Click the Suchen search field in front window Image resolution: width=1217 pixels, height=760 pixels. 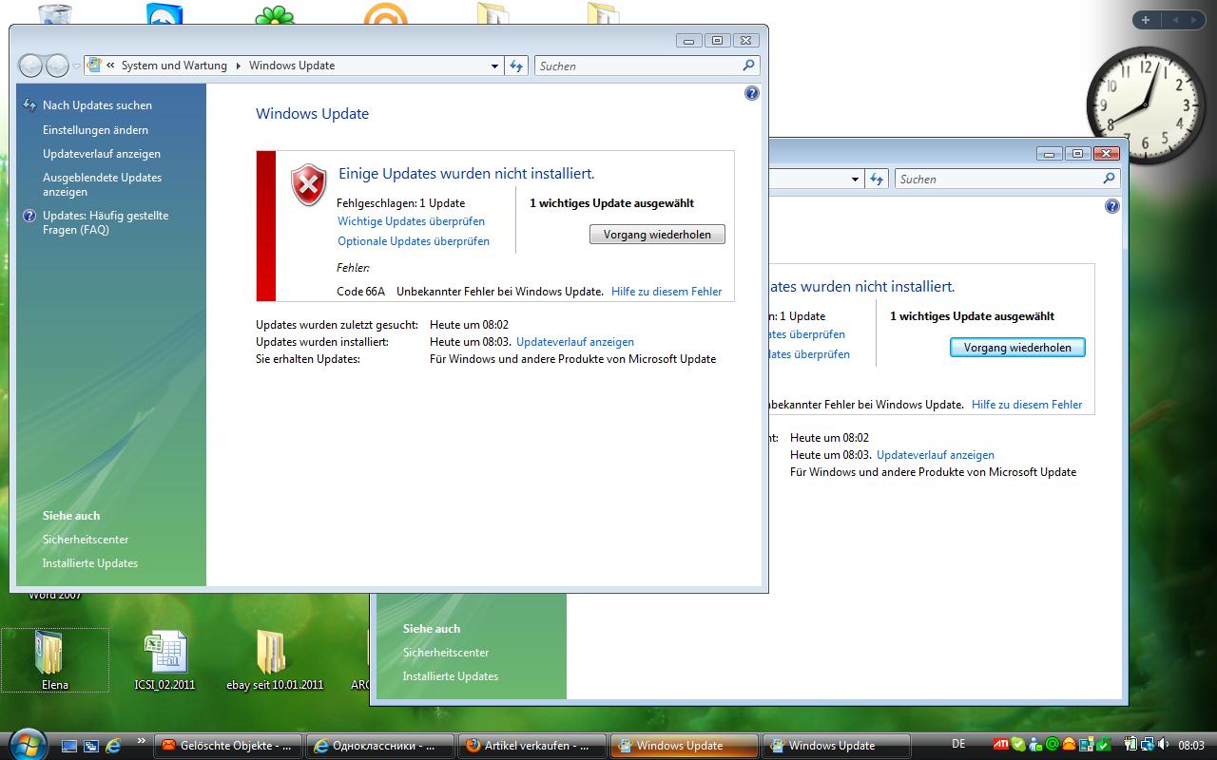(x=637, y=66)
